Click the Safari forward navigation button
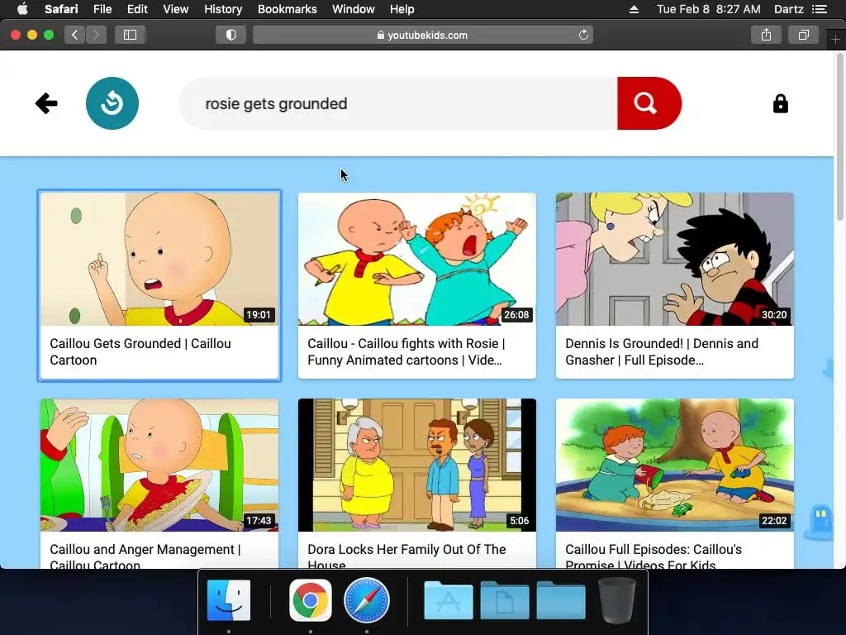846x635 pixels. click(96, 35)
